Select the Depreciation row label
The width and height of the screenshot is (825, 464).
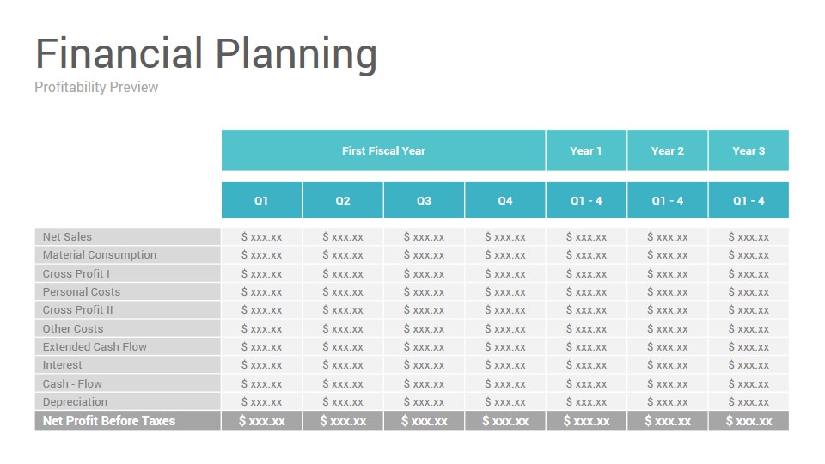[127, 402]
